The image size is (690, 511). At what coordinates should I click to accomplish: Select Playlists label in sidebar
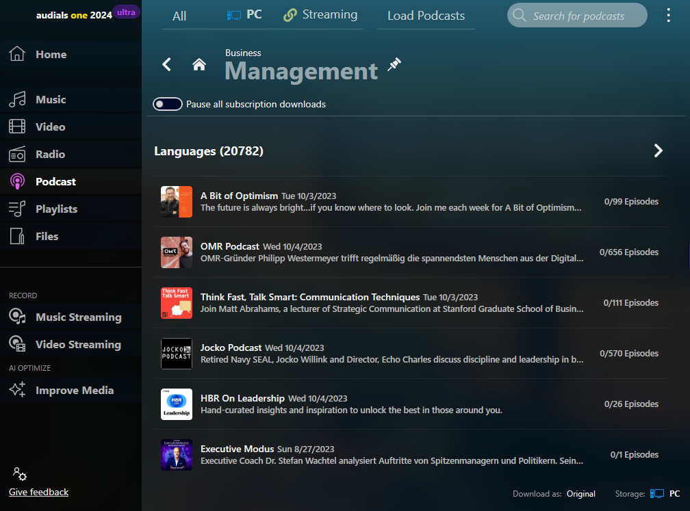pos(56,209)
